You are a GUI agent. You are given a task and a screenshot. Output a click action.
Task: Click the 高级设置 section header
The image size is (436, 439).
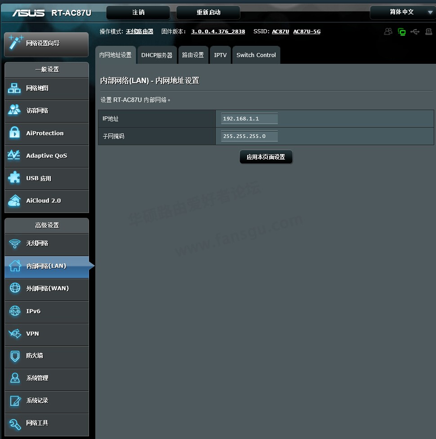tap(47, 226)
